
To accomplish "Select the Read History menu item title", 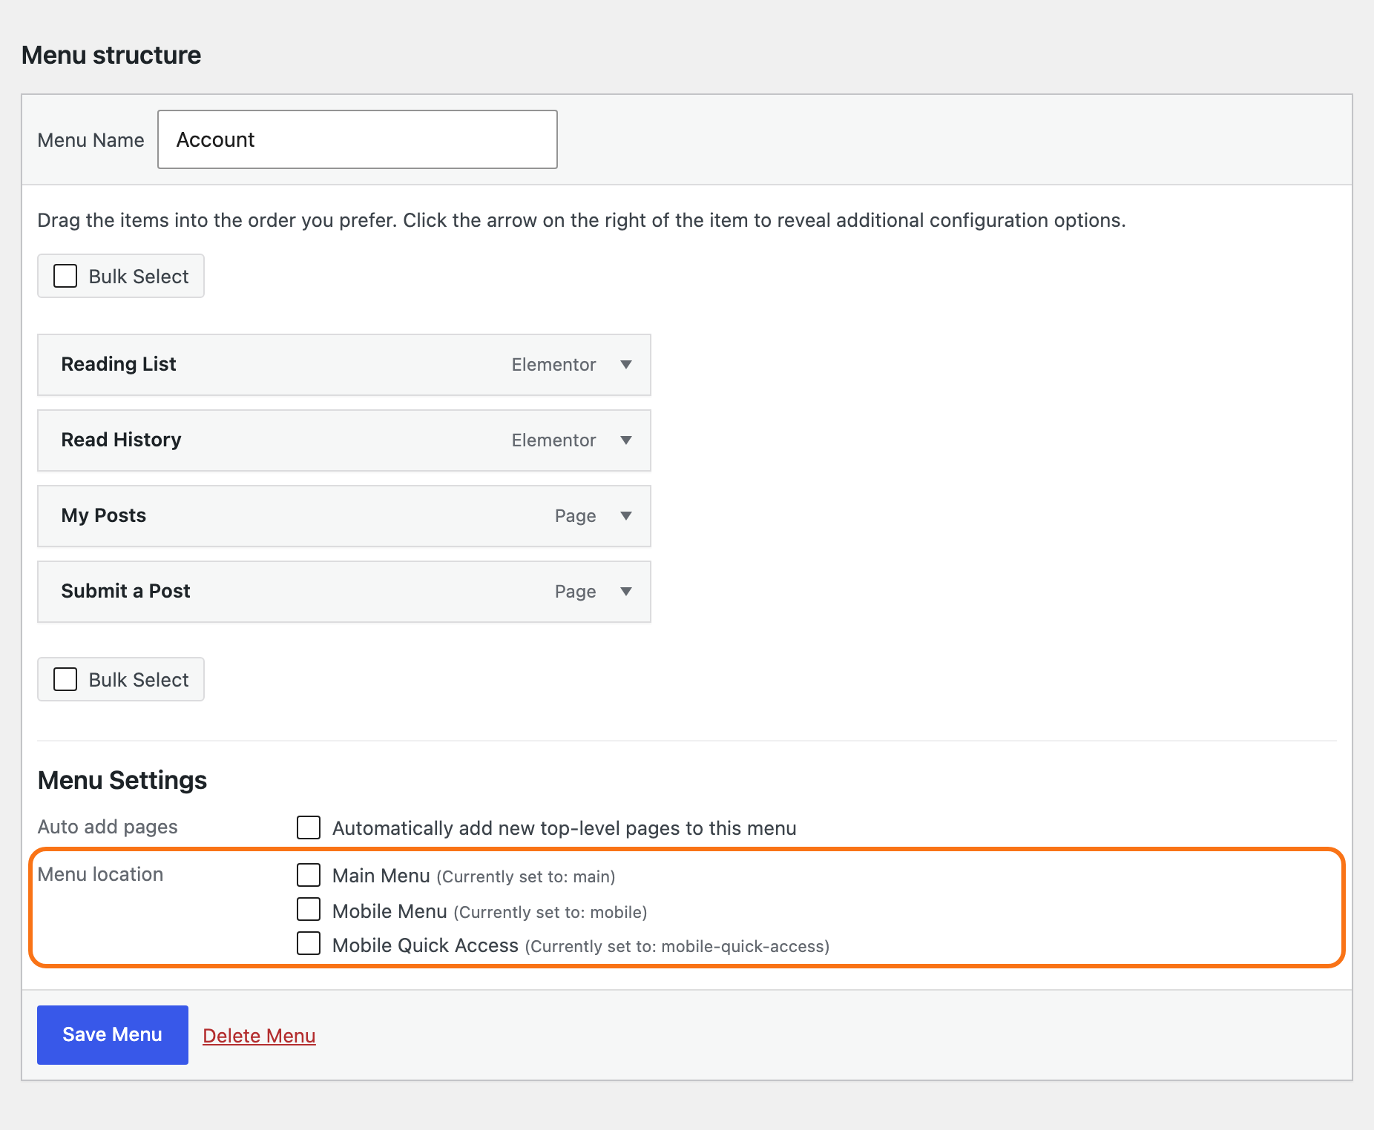I will [121, 440].
